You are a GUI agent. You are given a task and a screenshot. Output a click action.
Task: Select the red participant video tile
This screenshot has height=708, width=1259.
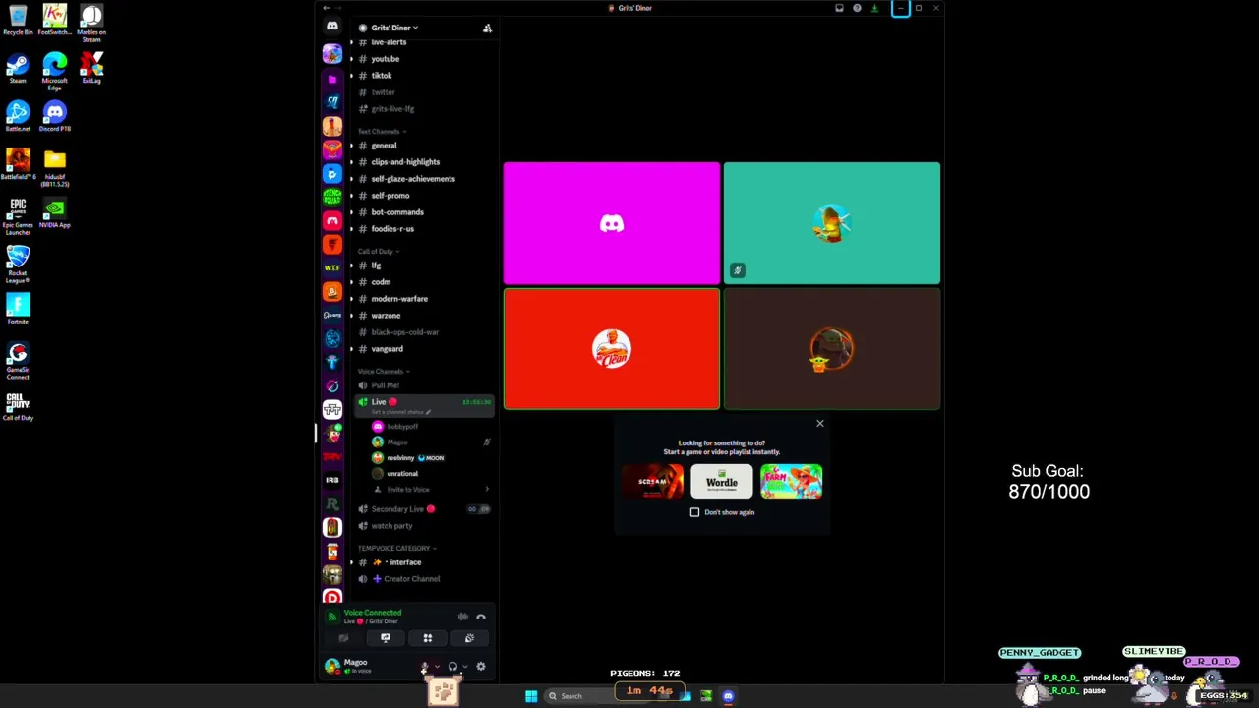pyautogui.click(x=612, y=349)
